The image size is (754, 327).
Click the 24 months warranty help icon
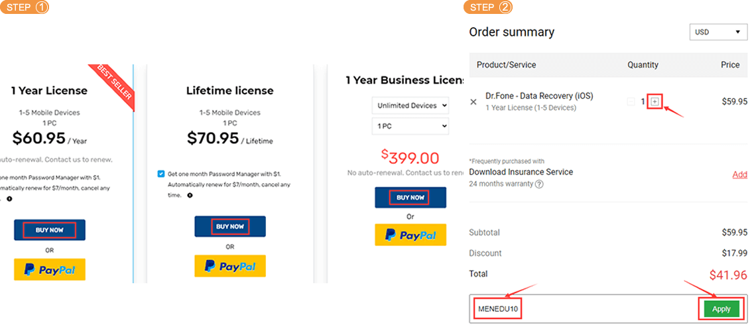coord(539,184)
